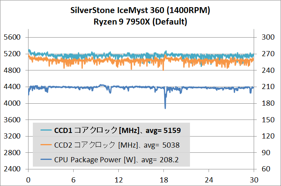281x186 pixels.
Task: Click the subtitle Ryzen 9 7950X (Default)
Action: (x=140, y=22)
